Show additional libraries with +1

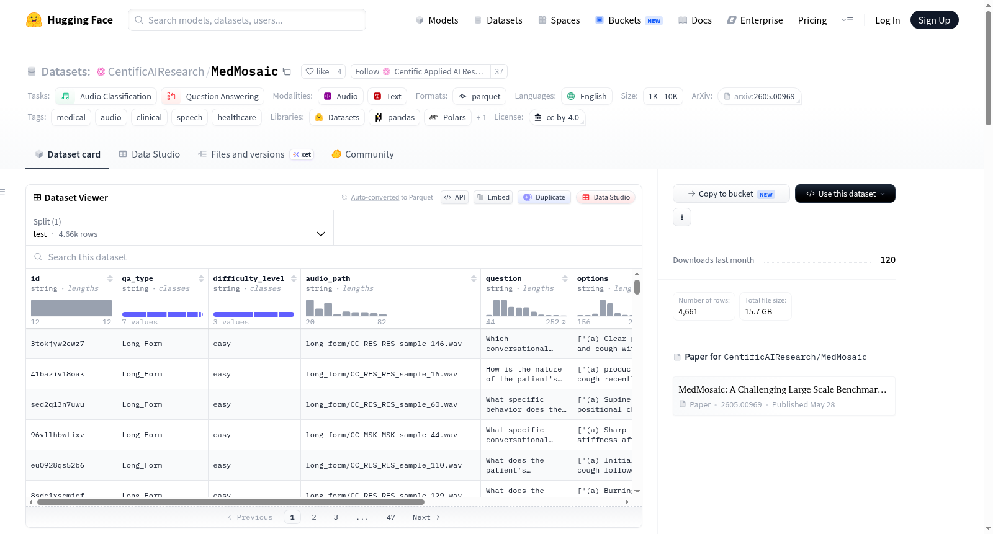click(x=481, y=117)
